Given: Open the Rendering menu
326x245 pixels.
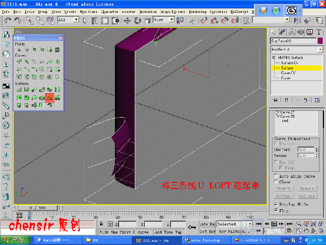Looking at the screenshot, I should coord(197,12).
